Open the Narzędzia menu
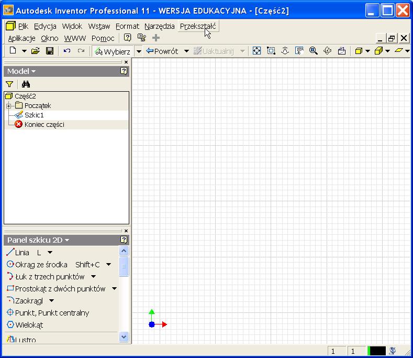The height and width of the screenshot is (358, 413). [x=159, y=26]
